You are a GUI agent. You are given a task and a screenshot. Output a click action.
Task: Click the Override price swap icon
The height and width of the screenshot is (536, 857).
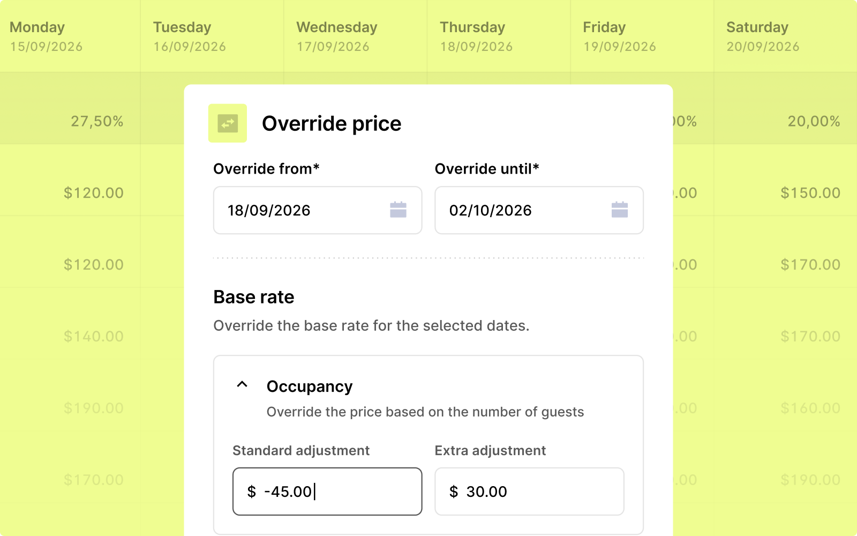(x=228, y=123)
